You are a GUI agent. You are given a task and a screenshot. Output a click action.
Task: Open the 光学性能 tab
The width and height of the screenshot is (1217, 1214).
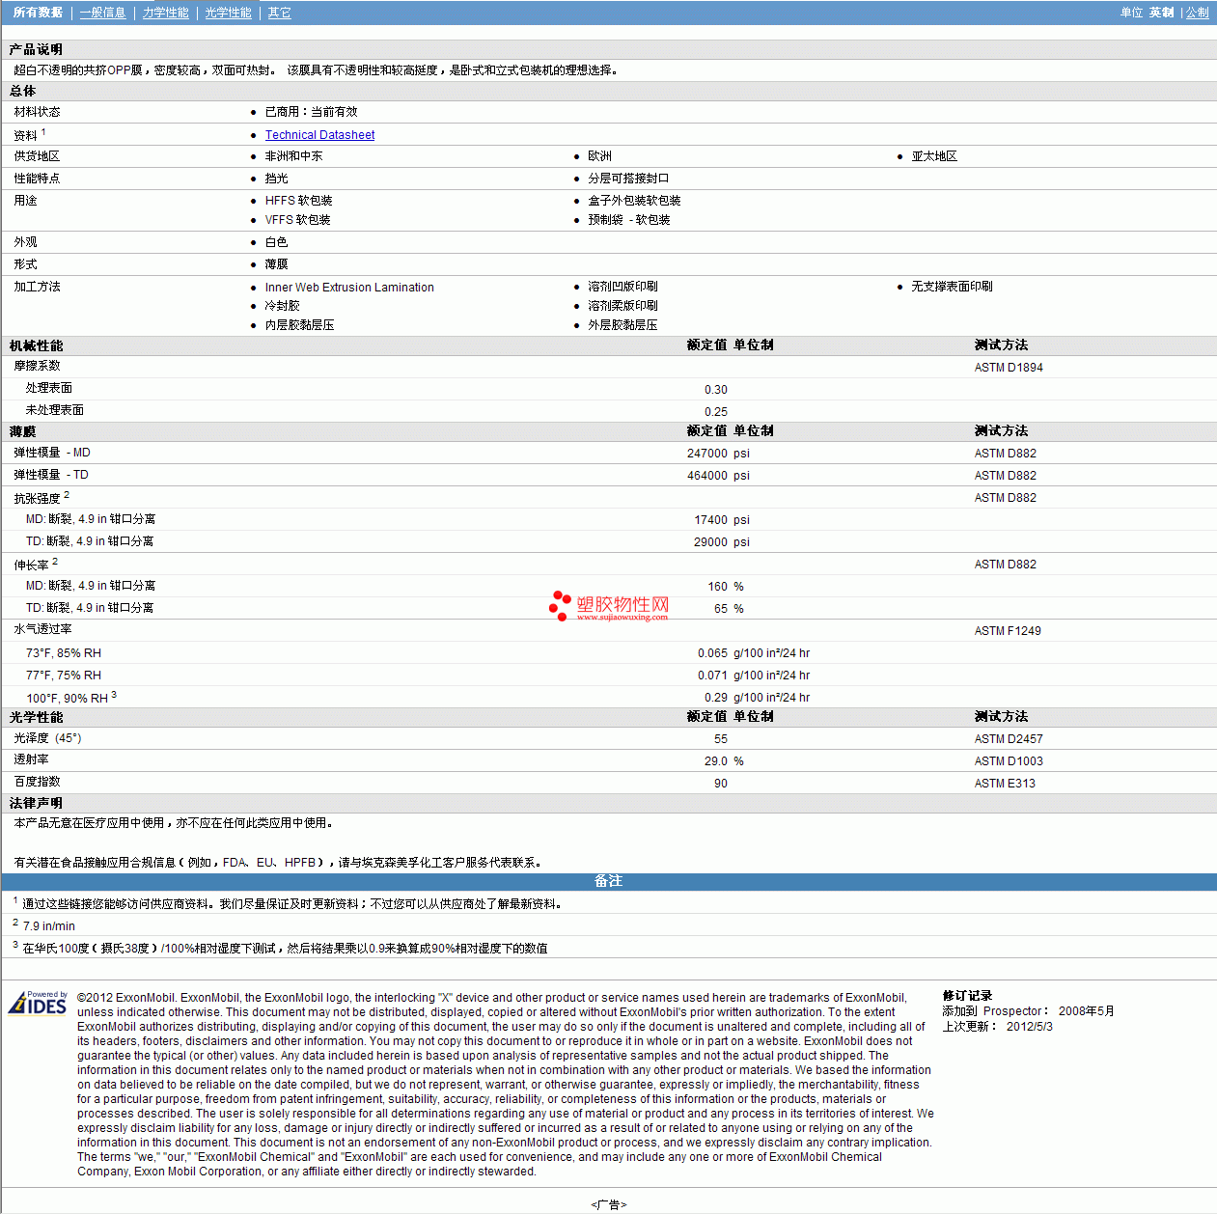tap(228, 13)
